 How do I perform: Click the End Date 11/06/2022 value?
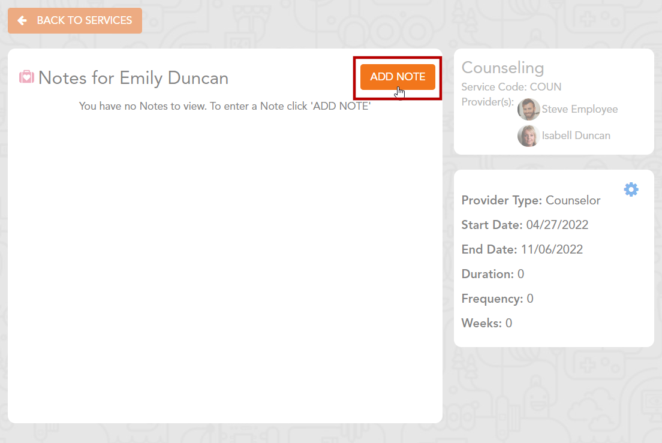554,249
